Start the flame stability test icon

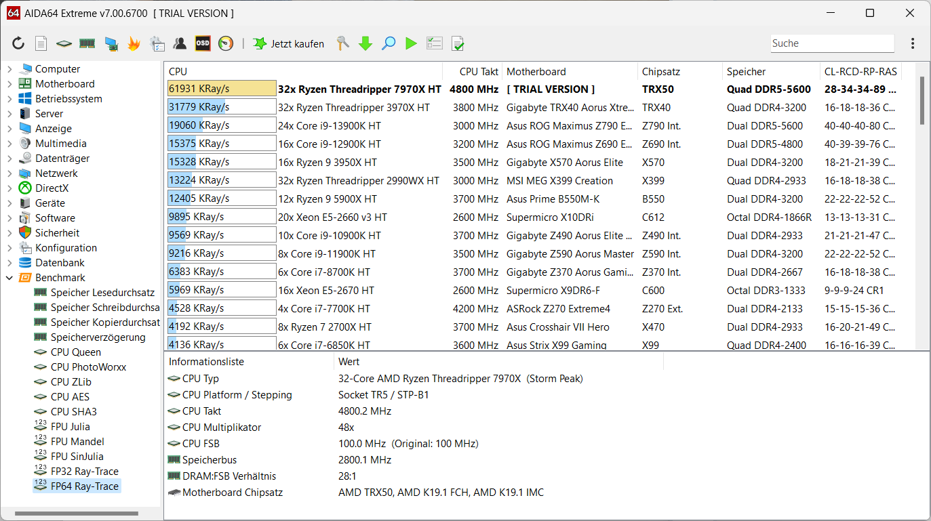[x=134, y=43]
